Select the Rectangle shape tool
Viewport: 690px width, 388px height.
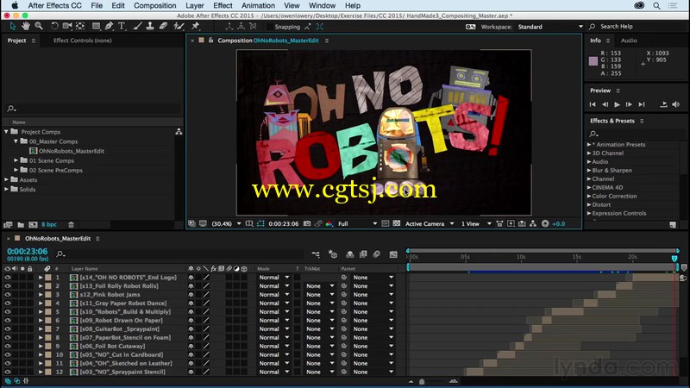96,27
